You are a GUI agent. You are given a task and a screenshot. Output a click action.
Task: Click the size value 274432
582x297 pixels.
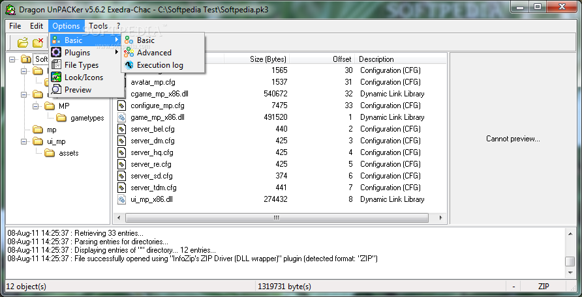275,199
